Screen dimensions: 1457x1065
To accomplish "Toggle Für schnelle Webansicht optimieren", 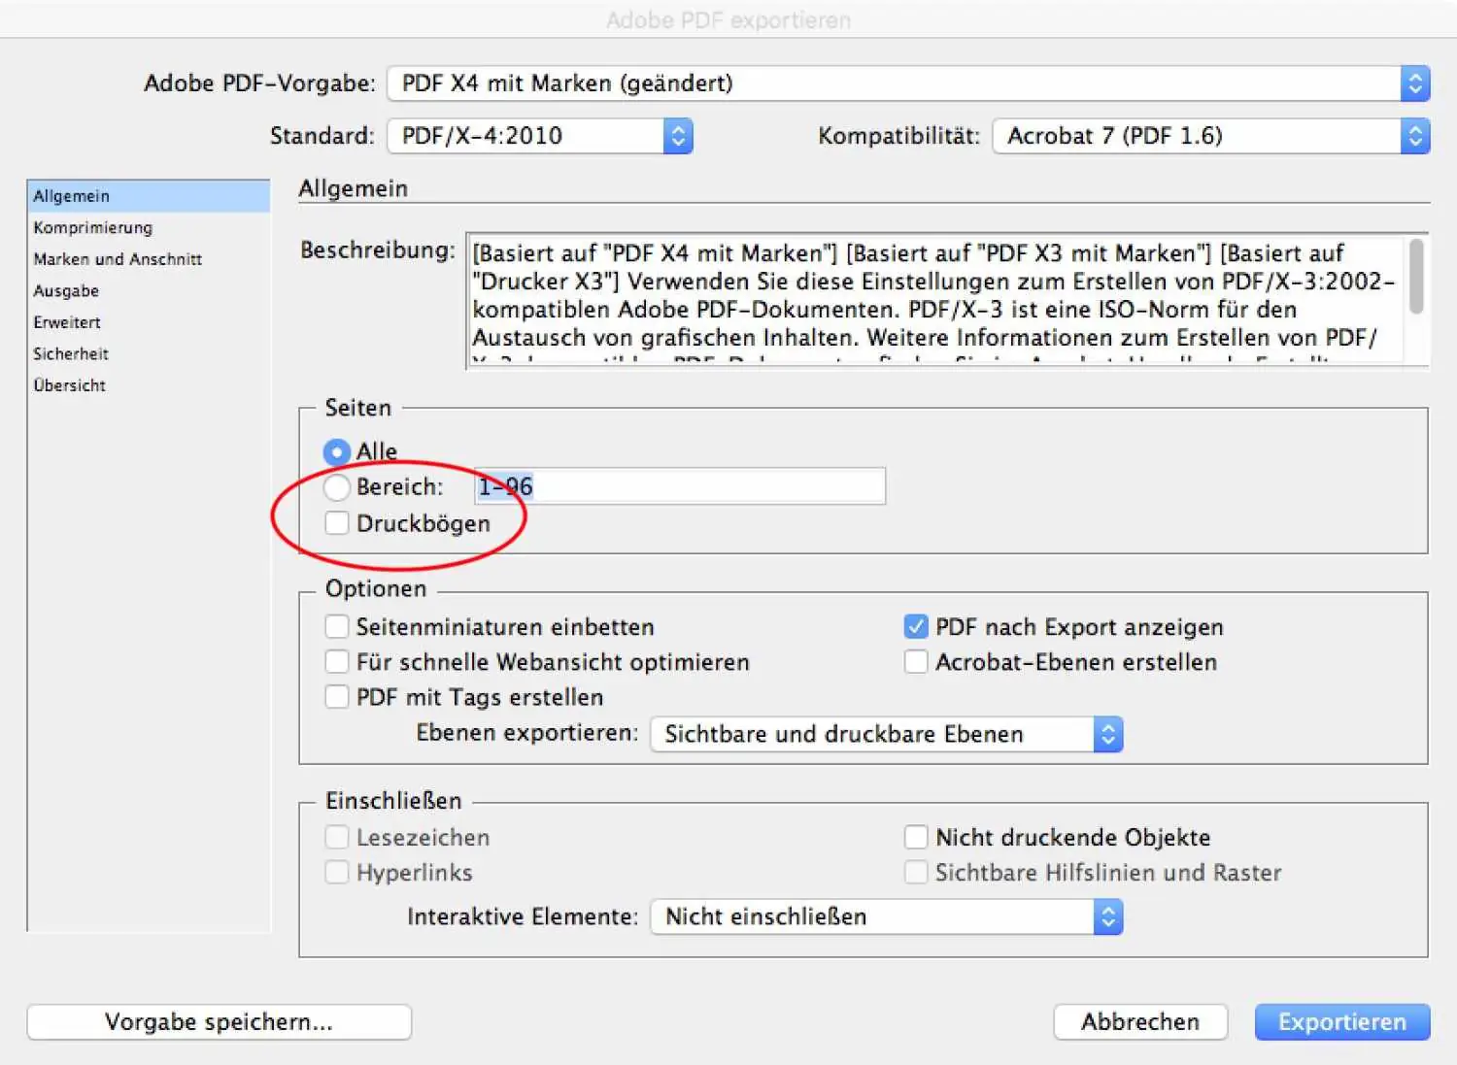I will pyautogui.click(x=337, y=662).
